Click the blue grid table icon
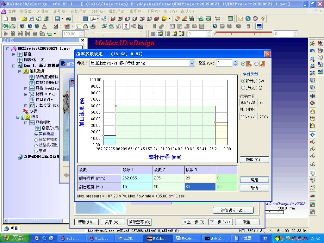The width and height of the screenshot is (324, 243). (x=85, y=19)
